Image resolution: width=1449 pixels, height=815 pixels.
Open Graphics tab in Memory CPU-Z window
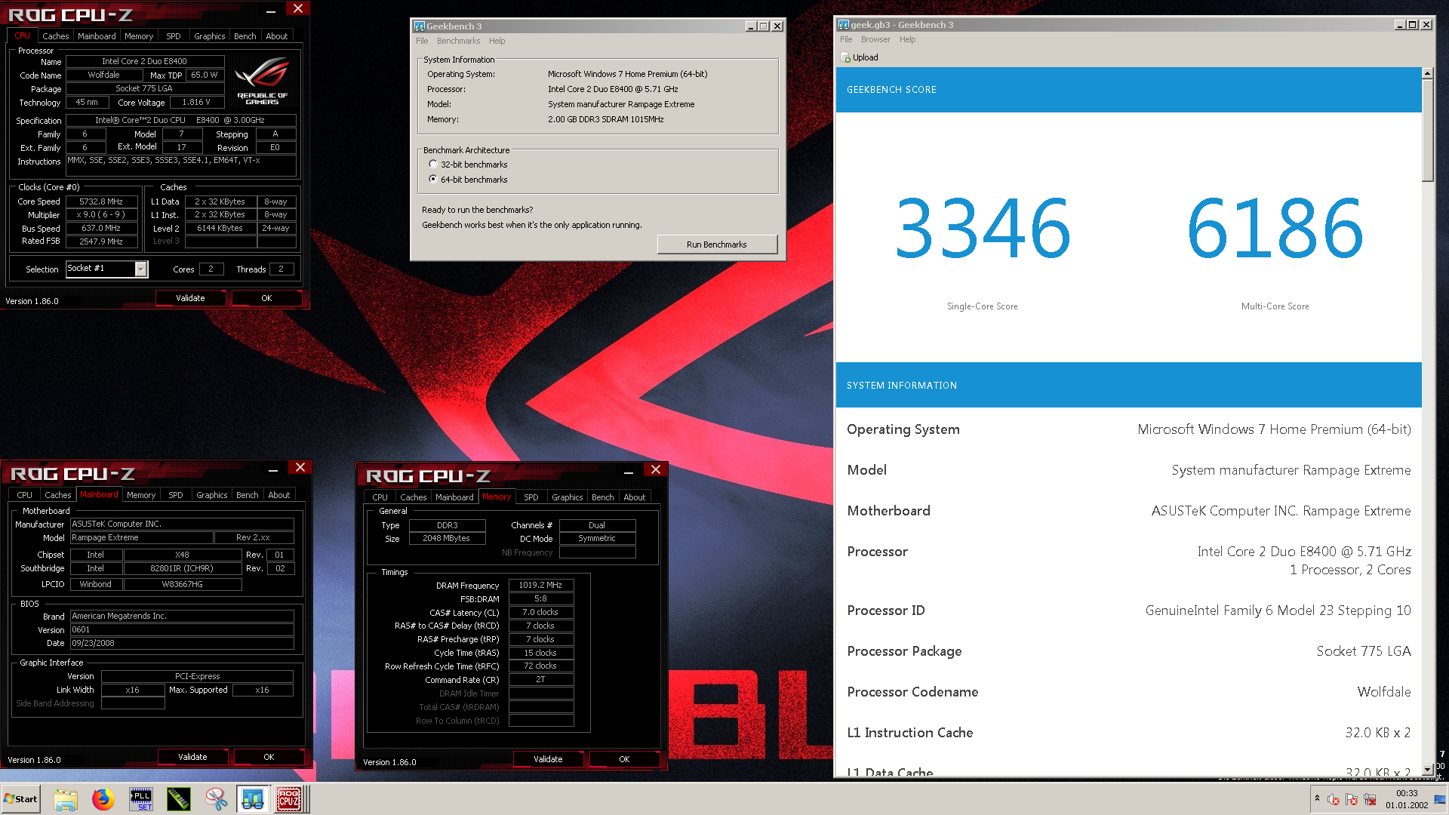[567, 497]
